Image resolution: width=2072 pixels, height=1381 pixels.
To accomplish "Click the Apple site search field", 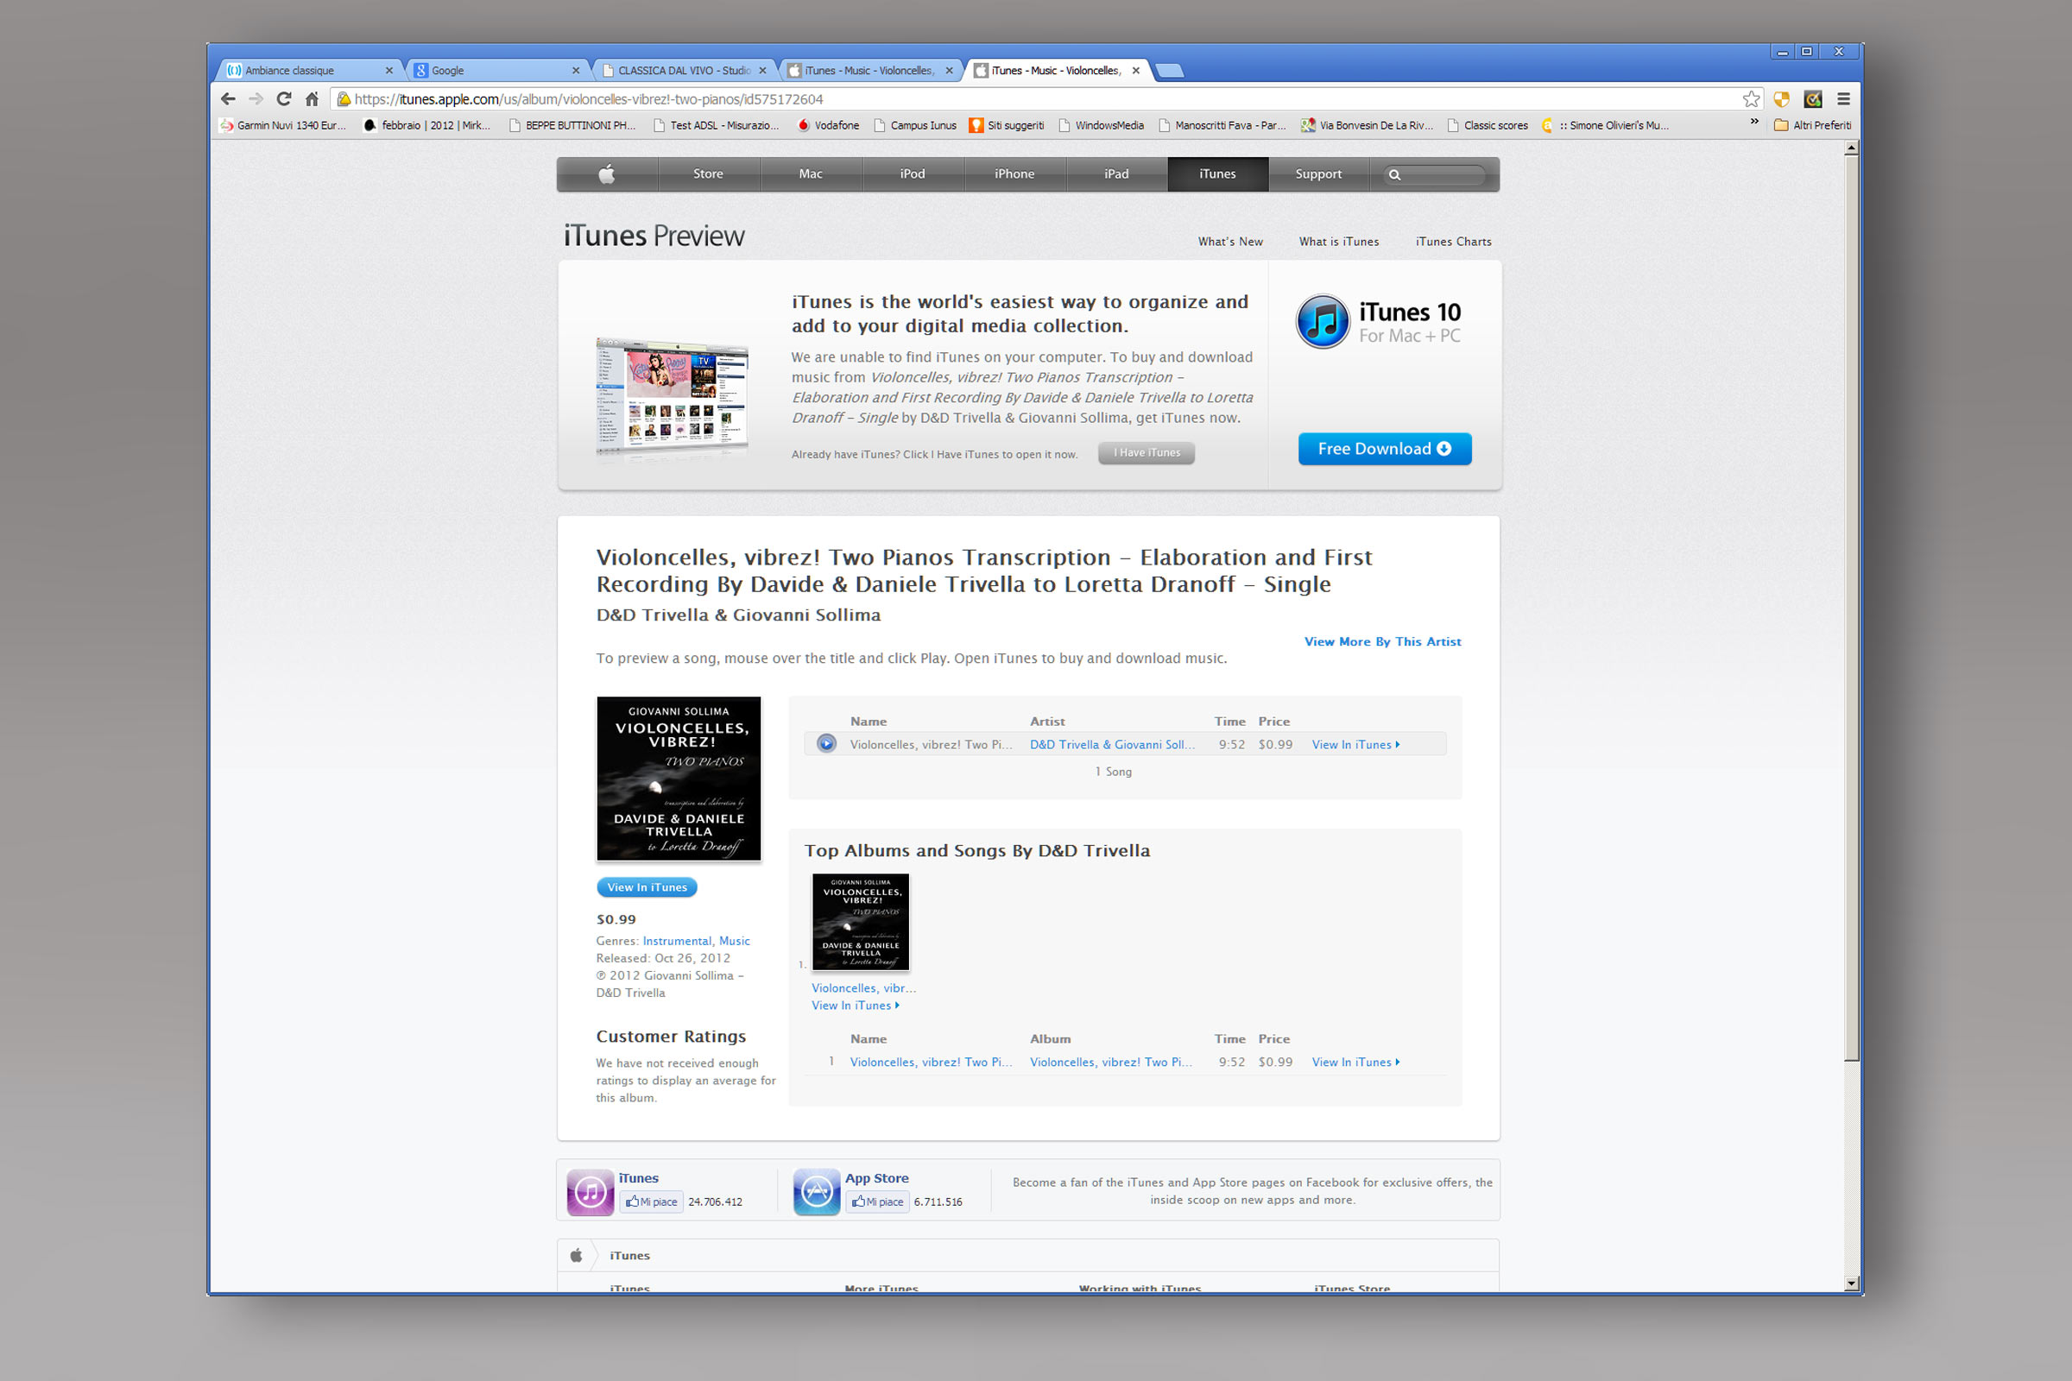I will pos(1434,174).
